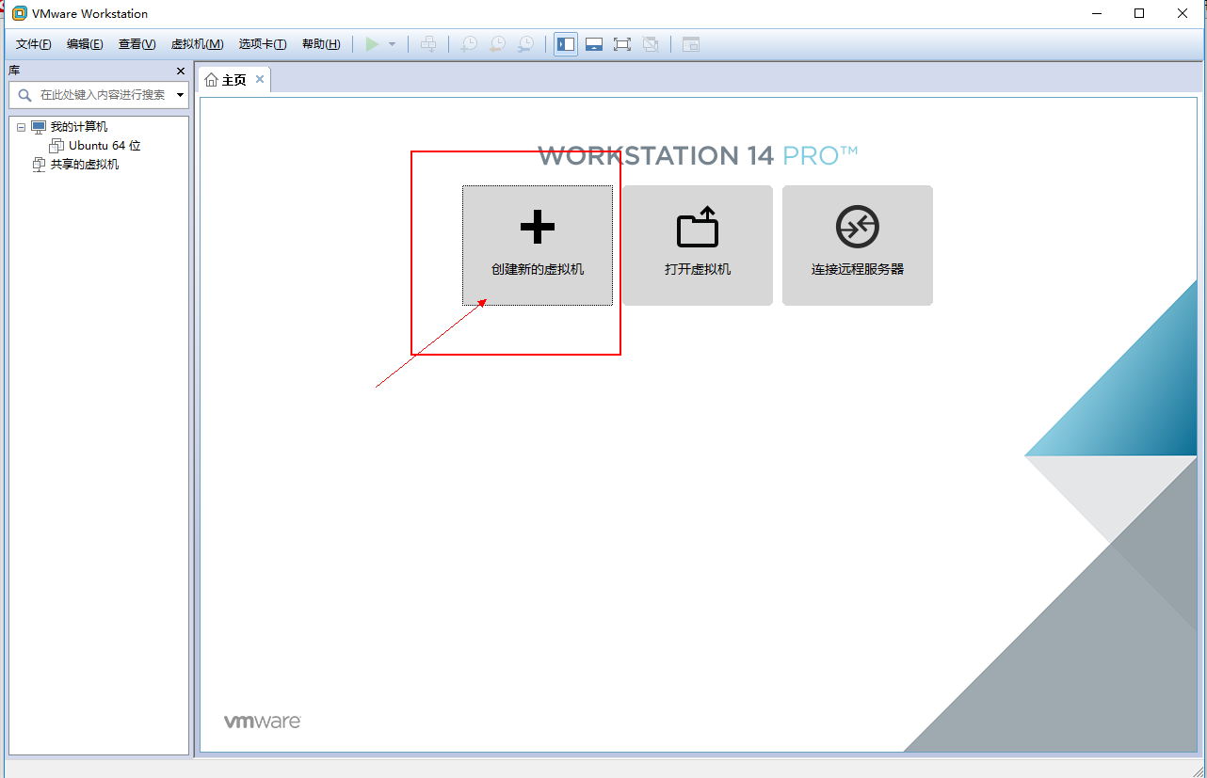Open the 选项卡(T) menu
This screenshot has width=1207, height=778.
[263, 44]
